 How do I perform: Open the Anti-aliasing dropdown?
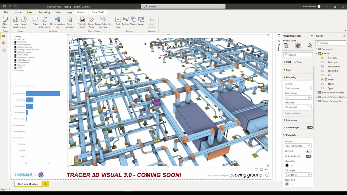point(298,97)
